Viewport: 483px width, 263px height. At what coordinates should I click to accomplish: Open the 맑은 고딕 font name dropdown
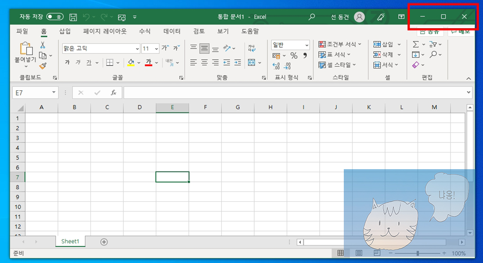point(137,49)
